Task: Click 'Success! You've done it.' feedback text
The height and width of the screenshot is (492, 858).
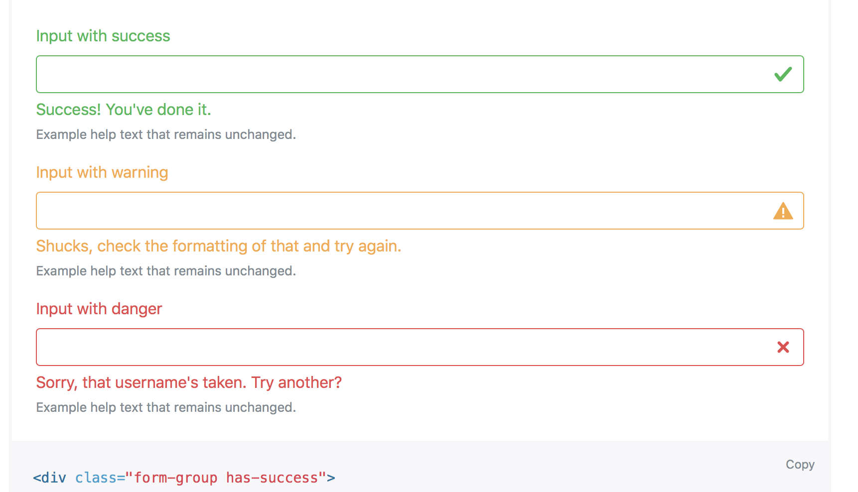Action: 124,110
